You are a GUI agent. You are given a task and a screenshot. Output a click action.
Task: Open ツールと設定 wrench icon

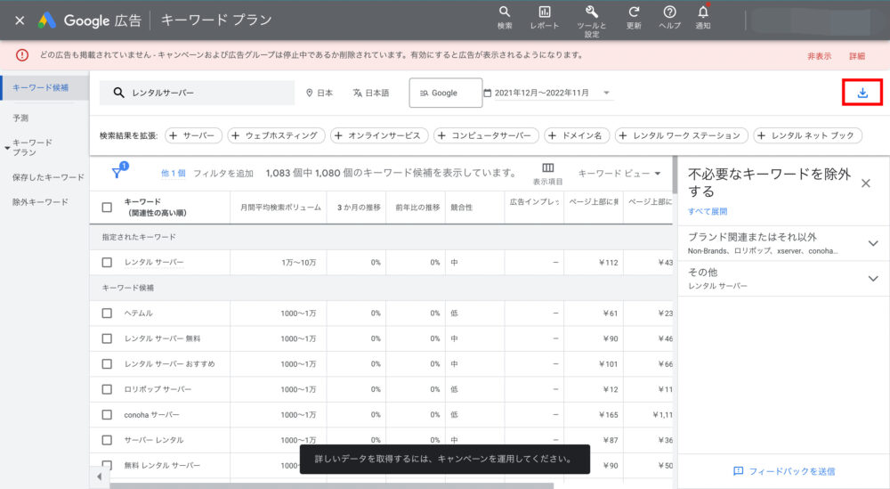coord(592,12)
